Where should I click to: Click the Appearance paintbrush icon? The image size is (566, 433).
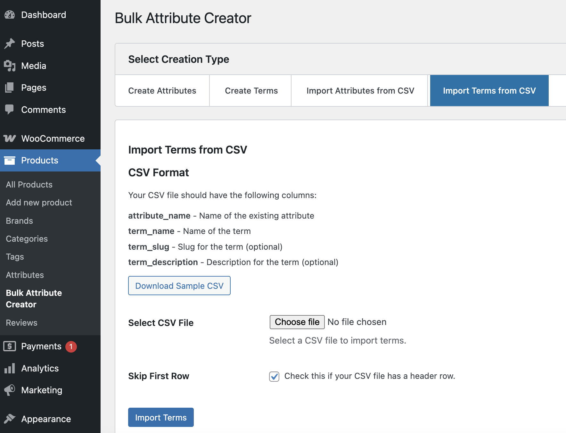tap(10, 419)
